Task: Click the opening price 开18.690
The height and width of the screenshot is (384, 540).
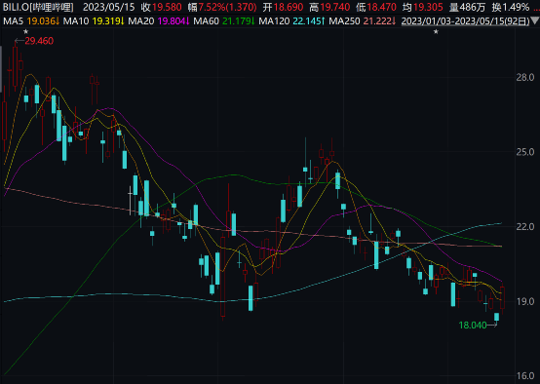Action: click(283, 7)
